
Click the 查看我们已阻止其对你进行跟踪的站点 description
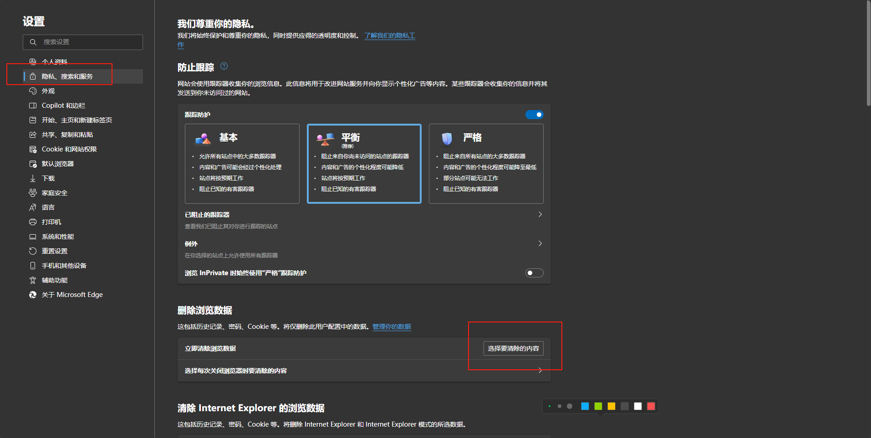tap(231, 226)
